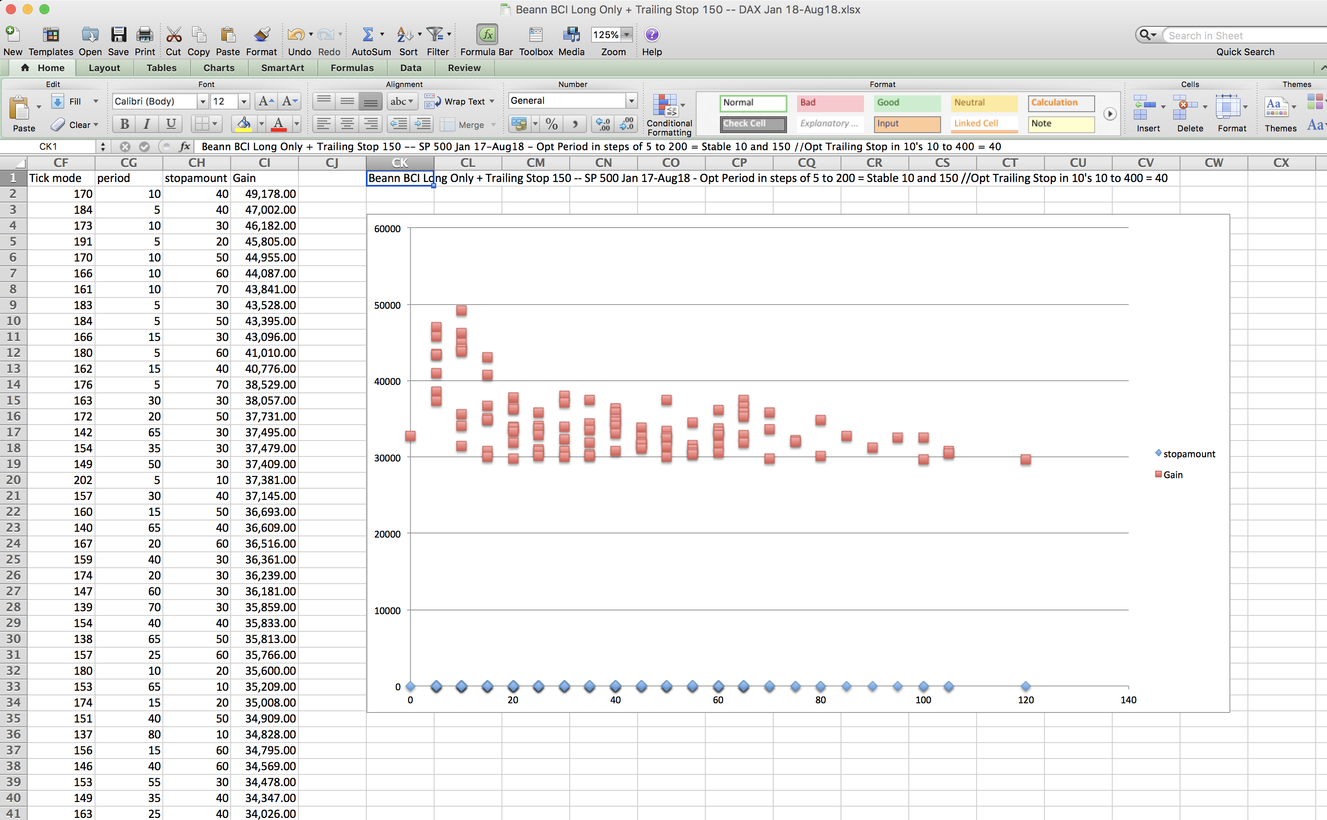Apply the Bad cell style
Screen dimensions: 1327x820
pyautogui.click(x=830, y=102)
